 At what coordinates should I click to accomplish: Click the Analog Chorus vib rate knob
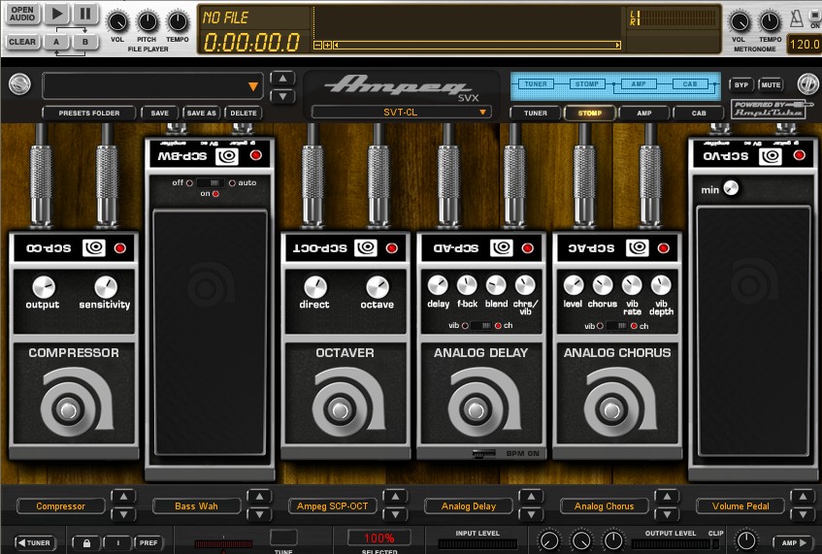coord(632,285)
